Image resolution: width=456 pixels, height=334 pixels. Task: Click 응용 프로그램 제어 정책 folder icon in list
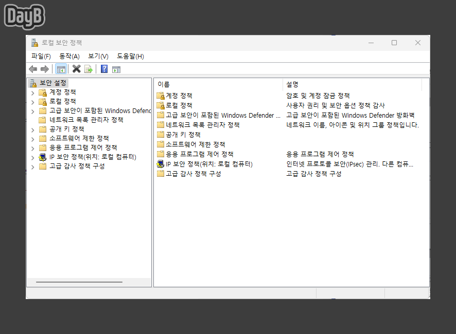pos(161,154)
